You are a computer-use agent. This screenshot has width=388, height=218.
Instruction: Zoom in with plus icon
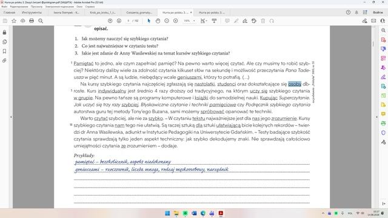click(x=176, y=21)
